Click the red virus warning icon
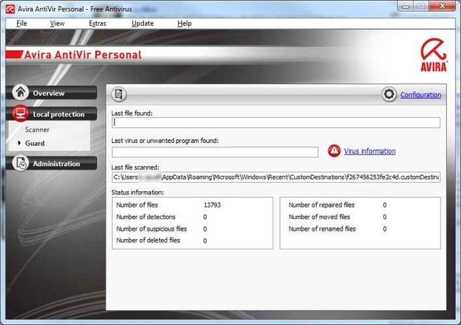The height and width of the screenshot is (325, 461). [x=334, y=151]
